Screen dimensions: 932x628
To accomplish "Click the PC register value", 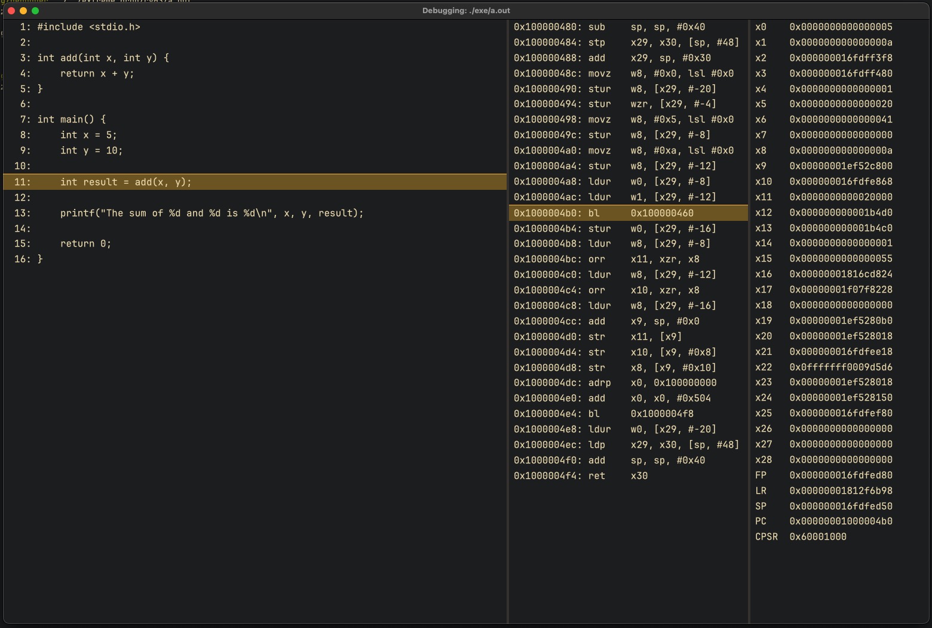I will tap(841, 521).
